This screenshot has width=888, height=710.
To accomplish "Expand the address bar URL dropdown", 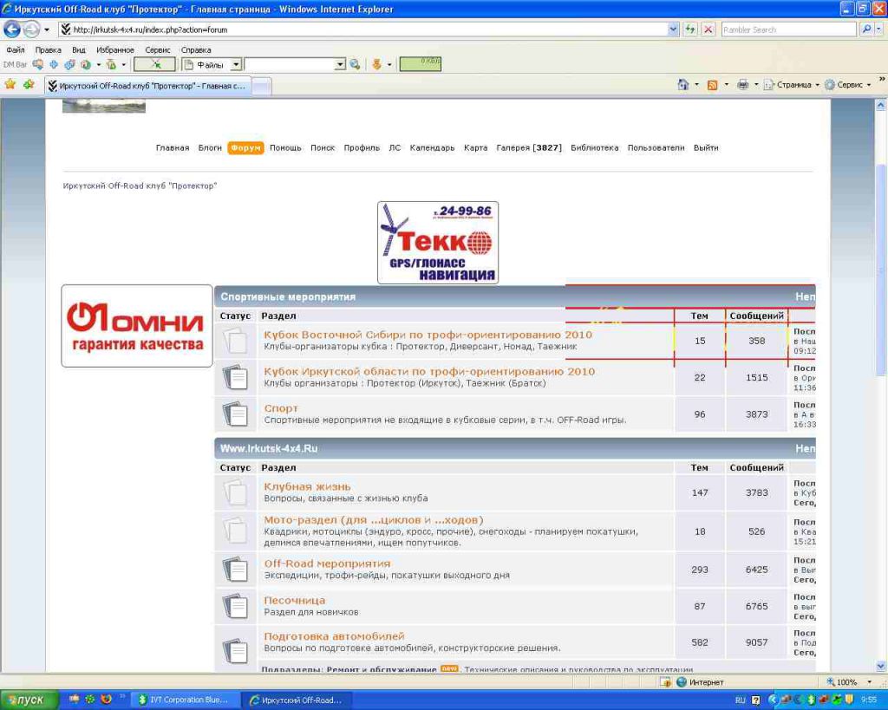I will pos(674,29).
